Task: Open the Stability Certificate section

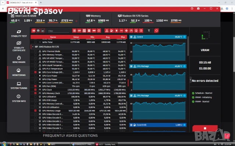Action: [19, 47]
